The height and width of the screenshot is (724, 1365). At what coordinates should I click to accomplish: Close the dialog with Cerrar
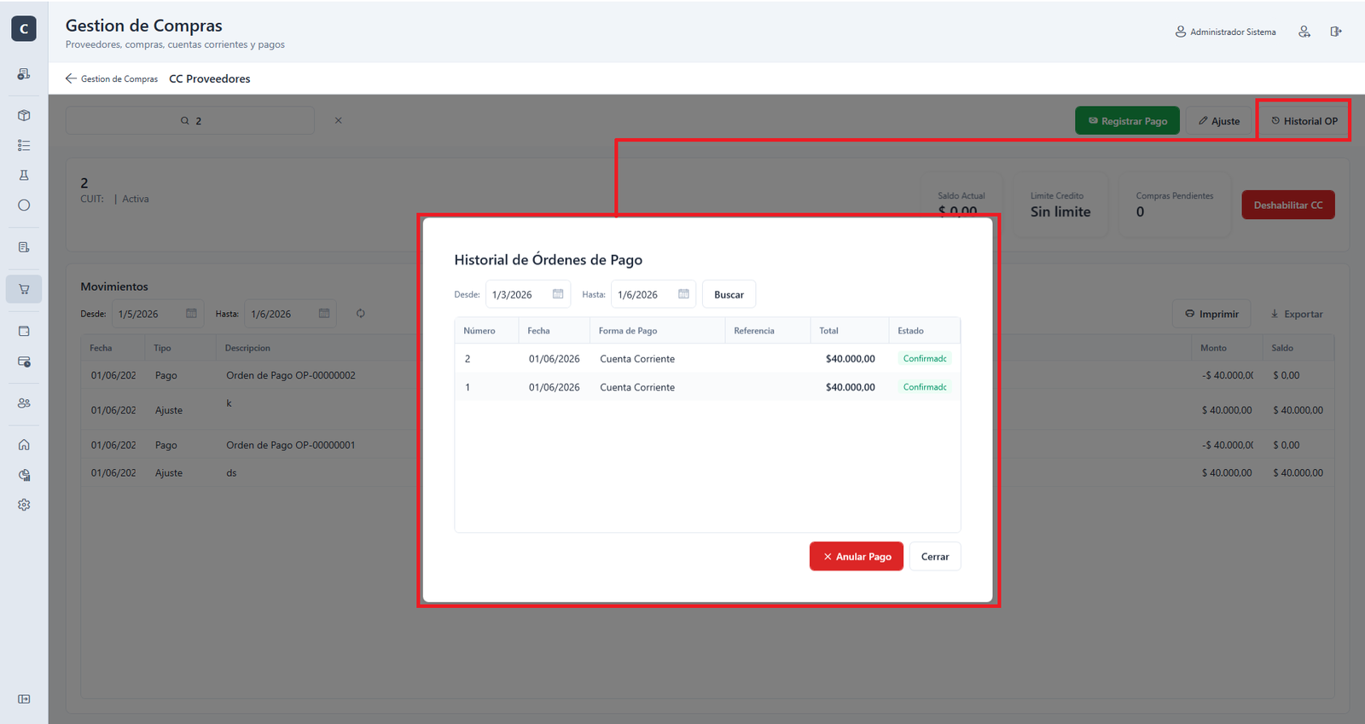click(x=935, y=556)
